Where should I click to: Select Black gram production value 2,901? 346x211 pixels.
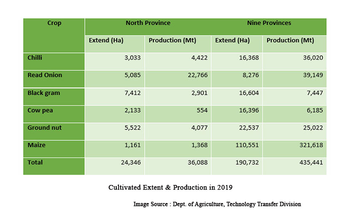point(199,93)
